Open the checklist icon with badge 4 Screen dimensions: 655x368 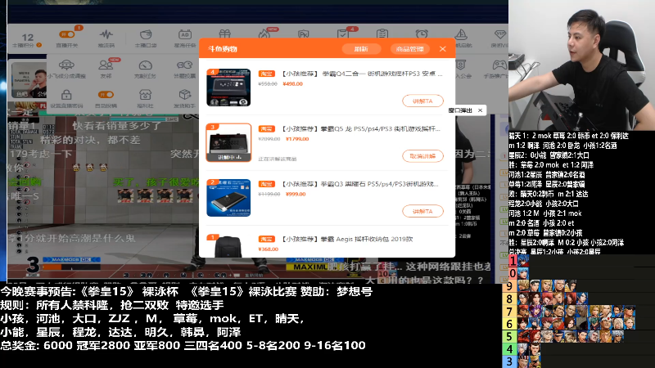(x=343, y=34)
